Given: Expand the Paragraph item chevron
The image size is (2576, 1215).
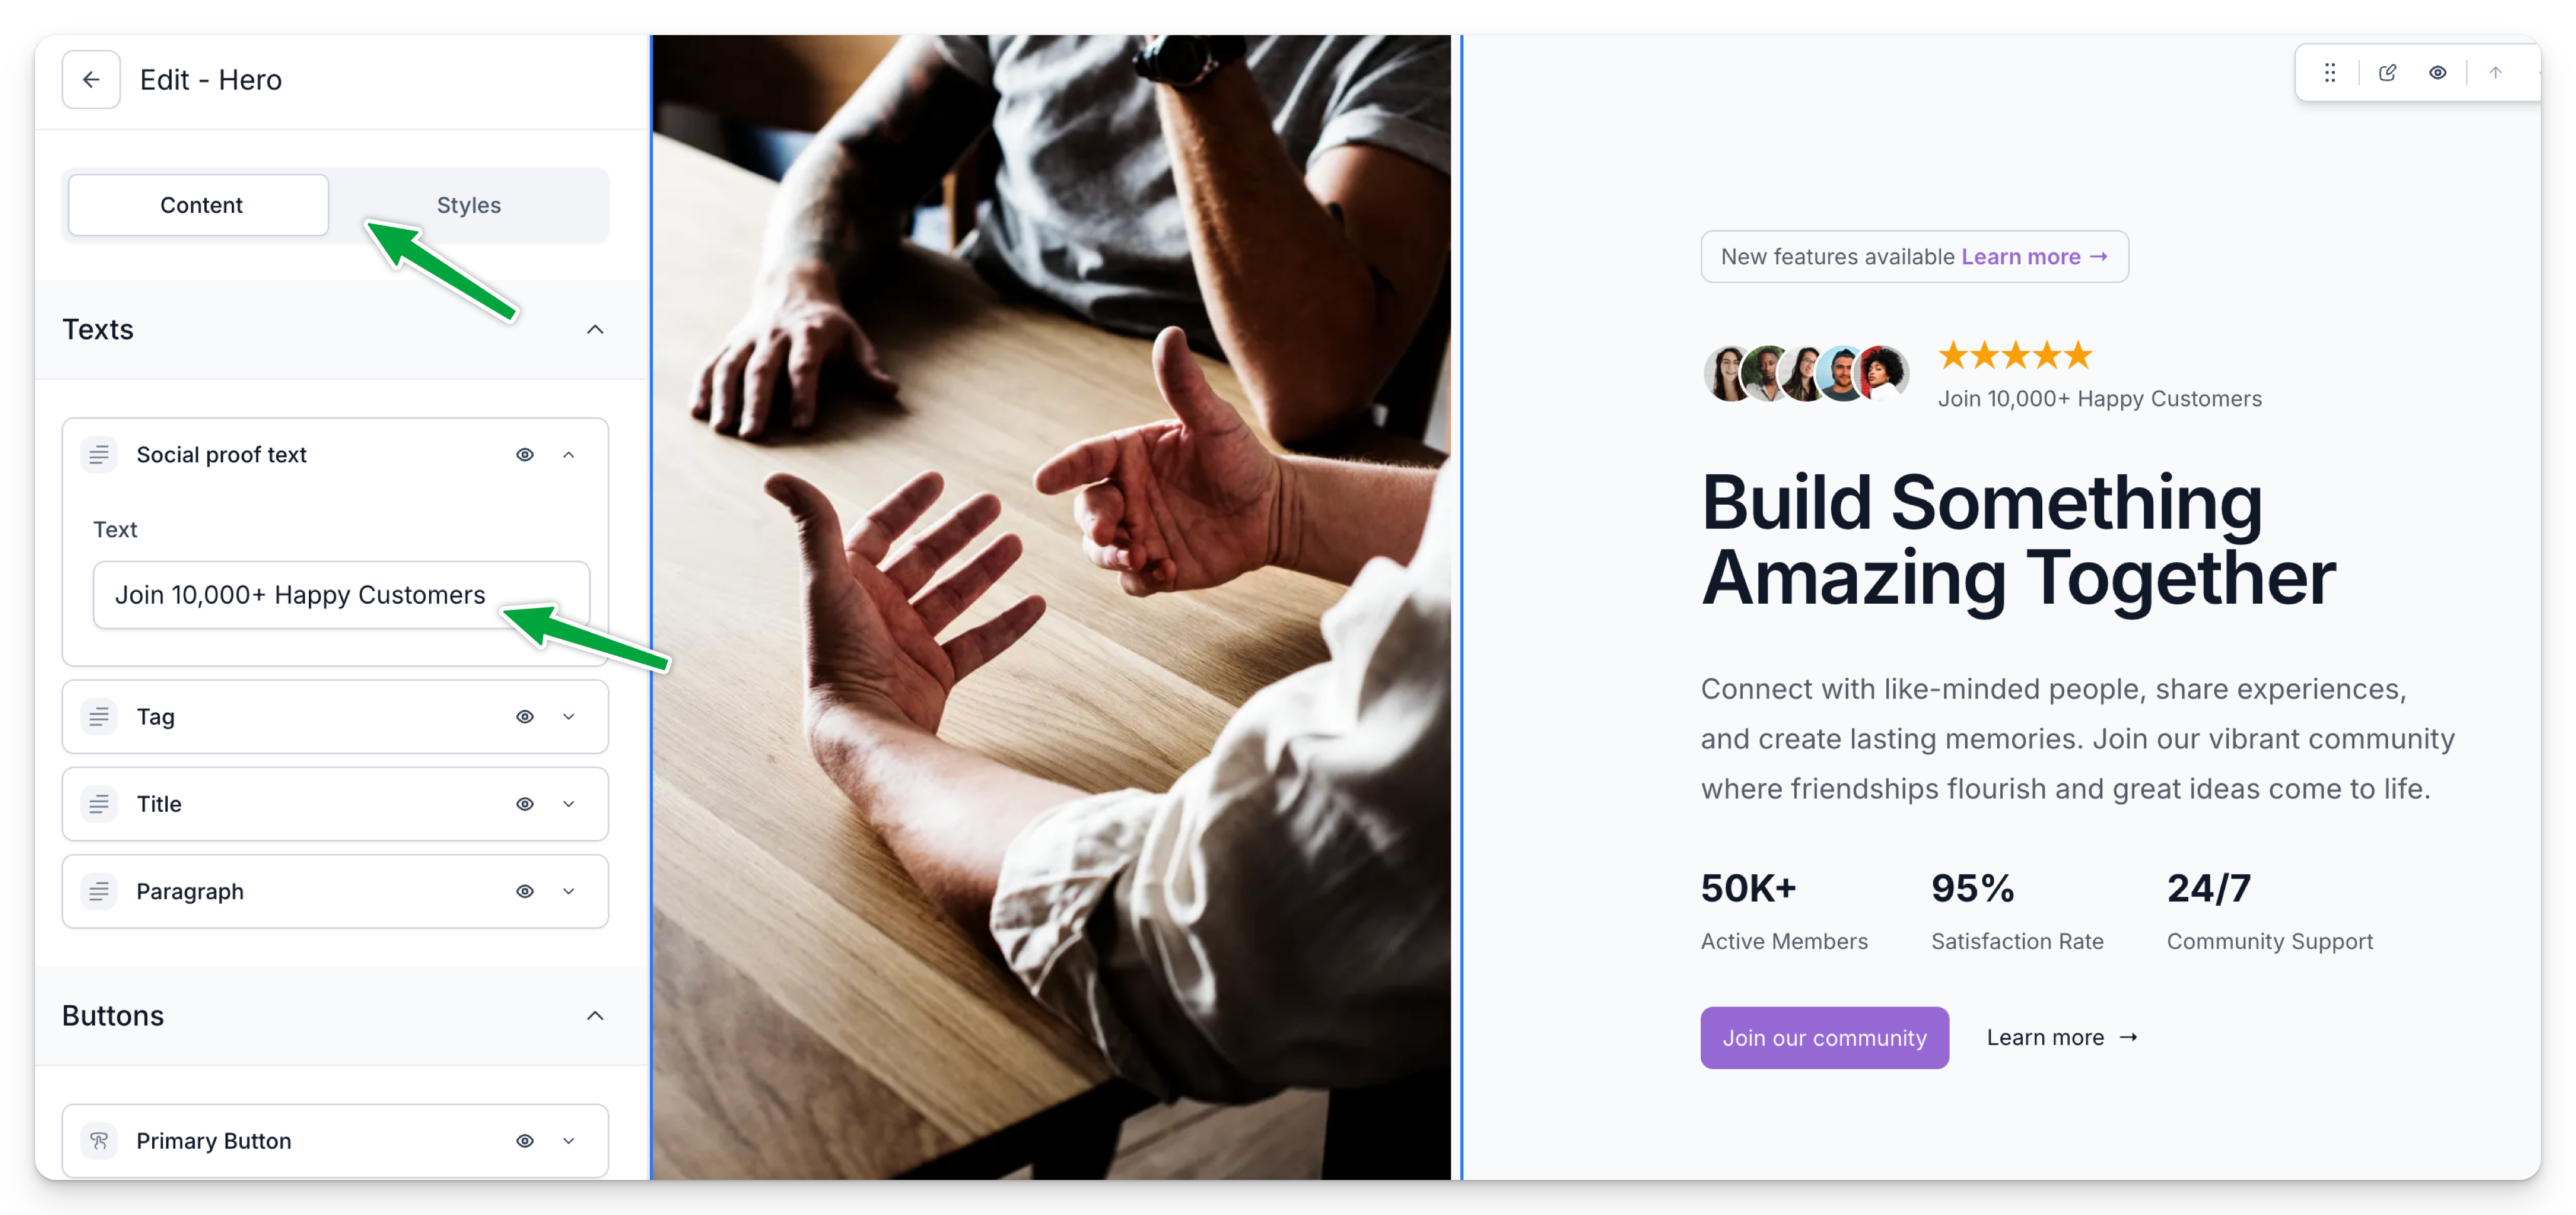Looking at the screenshot, I should (569, 890).
